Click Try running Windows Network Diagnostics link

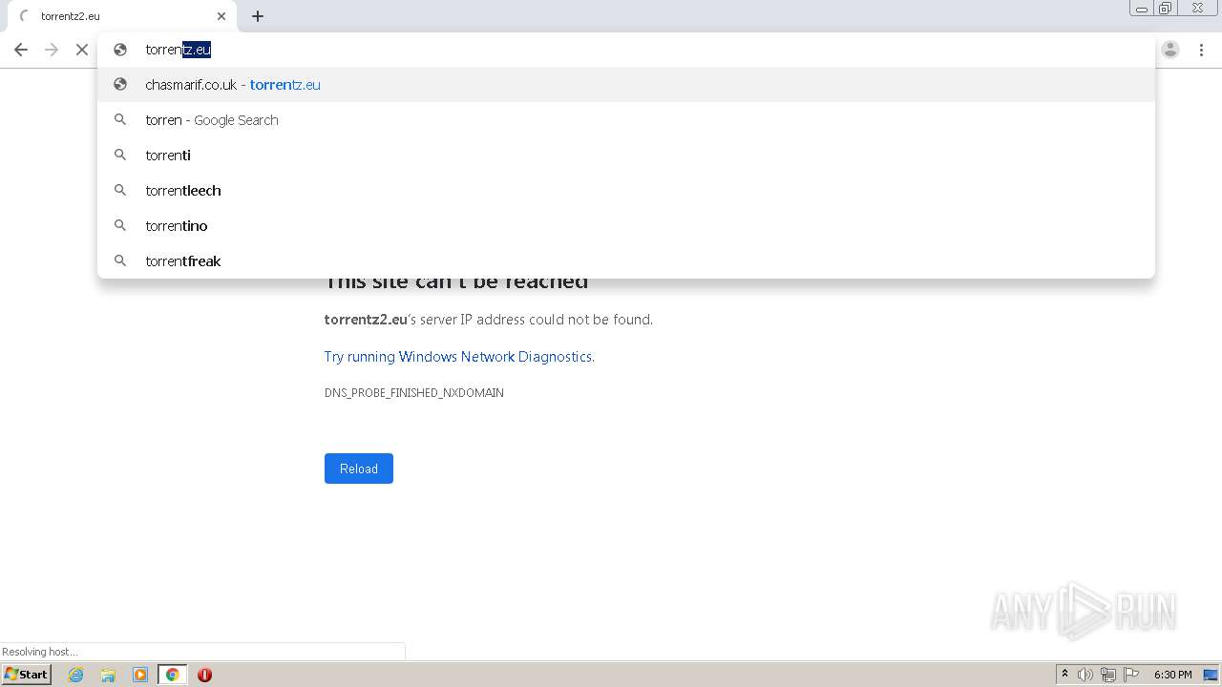[459, 357]
